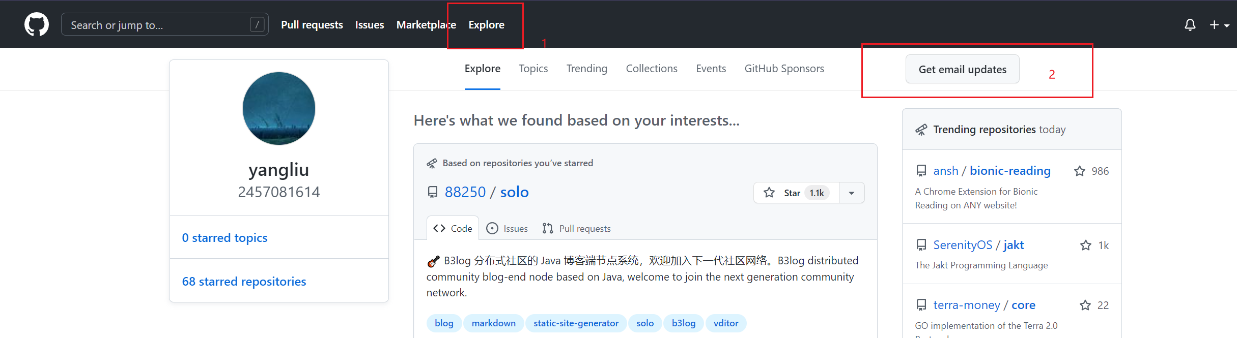Click the 2457081614 username text
Viewport: 1237px width, 338px height.
click(x=279, y=192)
